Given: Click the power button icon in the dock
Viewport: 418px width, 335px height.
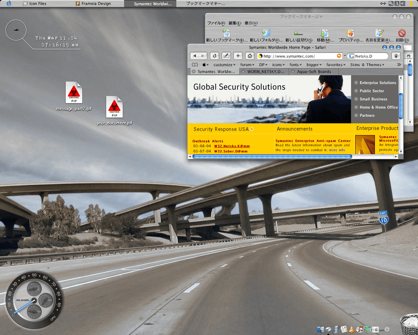Looking at the screenshot, I should (x=387, y=329).
